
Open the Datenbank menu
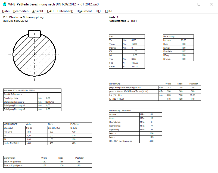[x=65, y=11]
